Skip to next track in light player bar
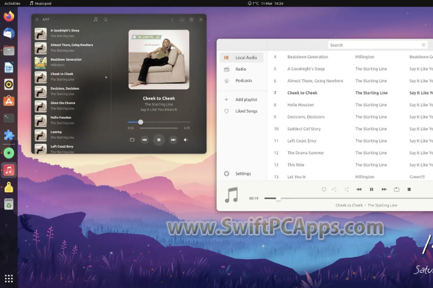 coord(384,190)
